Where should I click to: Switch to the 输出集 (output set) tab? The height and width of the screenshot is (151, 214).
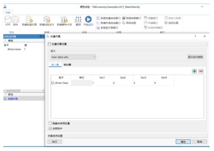[67, 65]
